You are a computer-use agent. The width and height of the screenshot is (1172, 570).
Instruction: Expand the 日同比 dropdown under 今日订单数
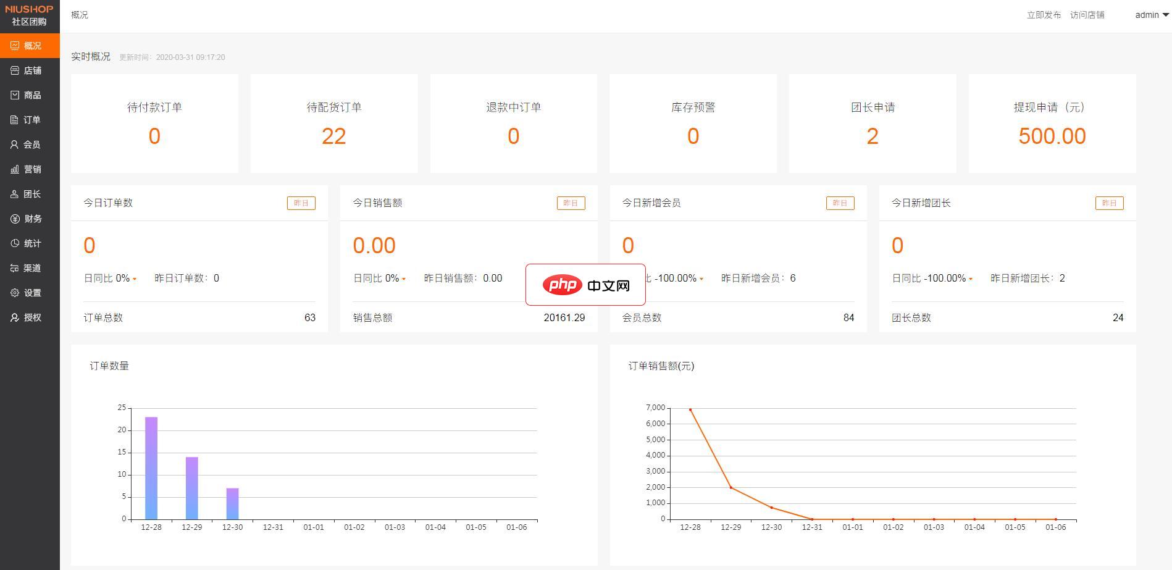(110, 278)
